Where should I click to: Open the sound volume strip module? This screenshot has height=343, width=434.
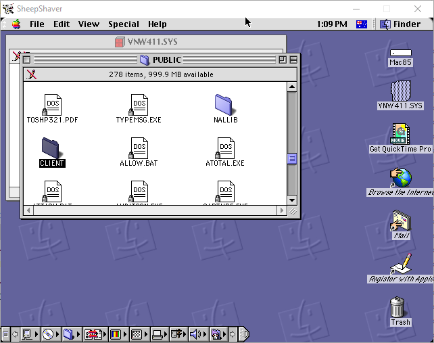(x=198, y=334)
